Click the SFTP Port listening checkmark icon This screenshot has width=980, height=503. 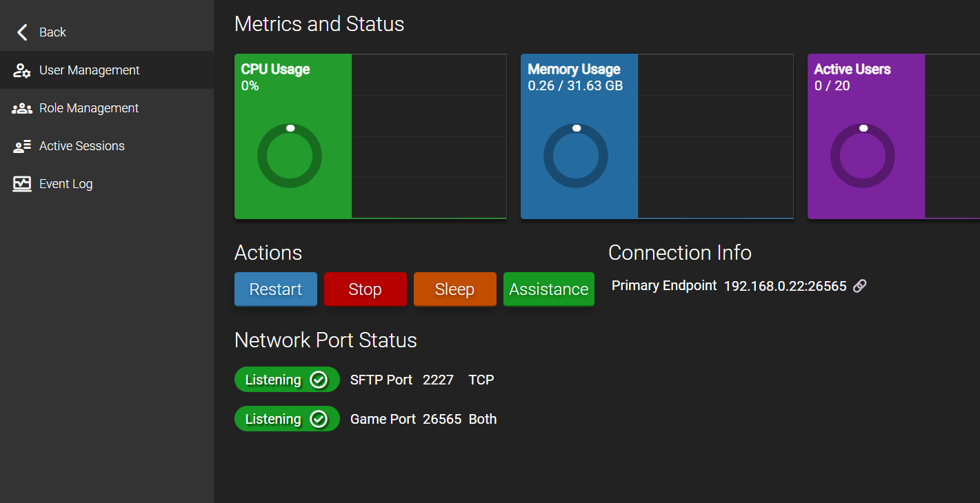(x=319, y=380)
